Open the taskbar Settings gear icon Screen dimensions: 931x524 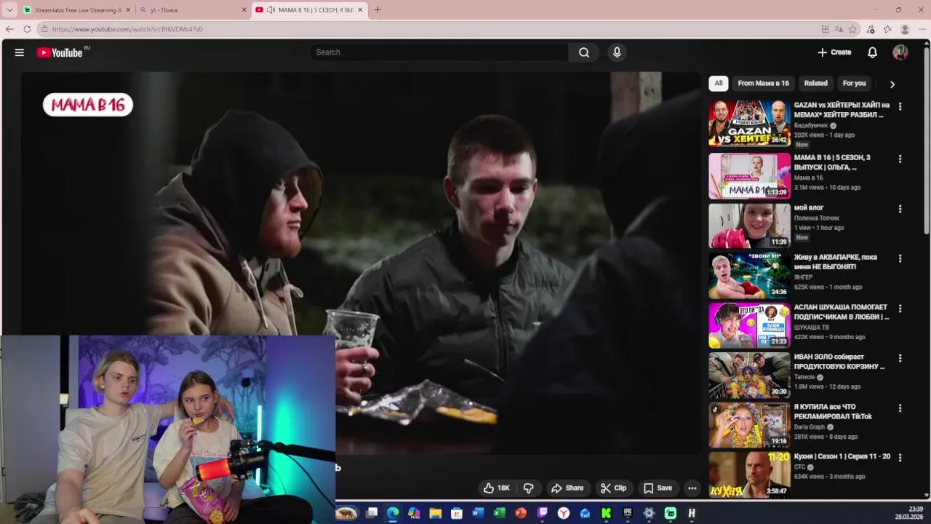(649, 513)
